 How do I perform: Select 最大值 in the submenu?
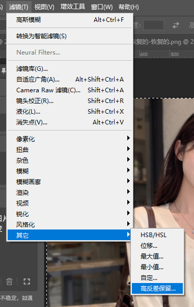[157, 257]
